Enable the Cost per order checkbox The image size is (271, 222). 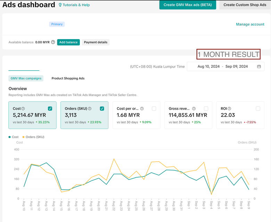(154, 109)
